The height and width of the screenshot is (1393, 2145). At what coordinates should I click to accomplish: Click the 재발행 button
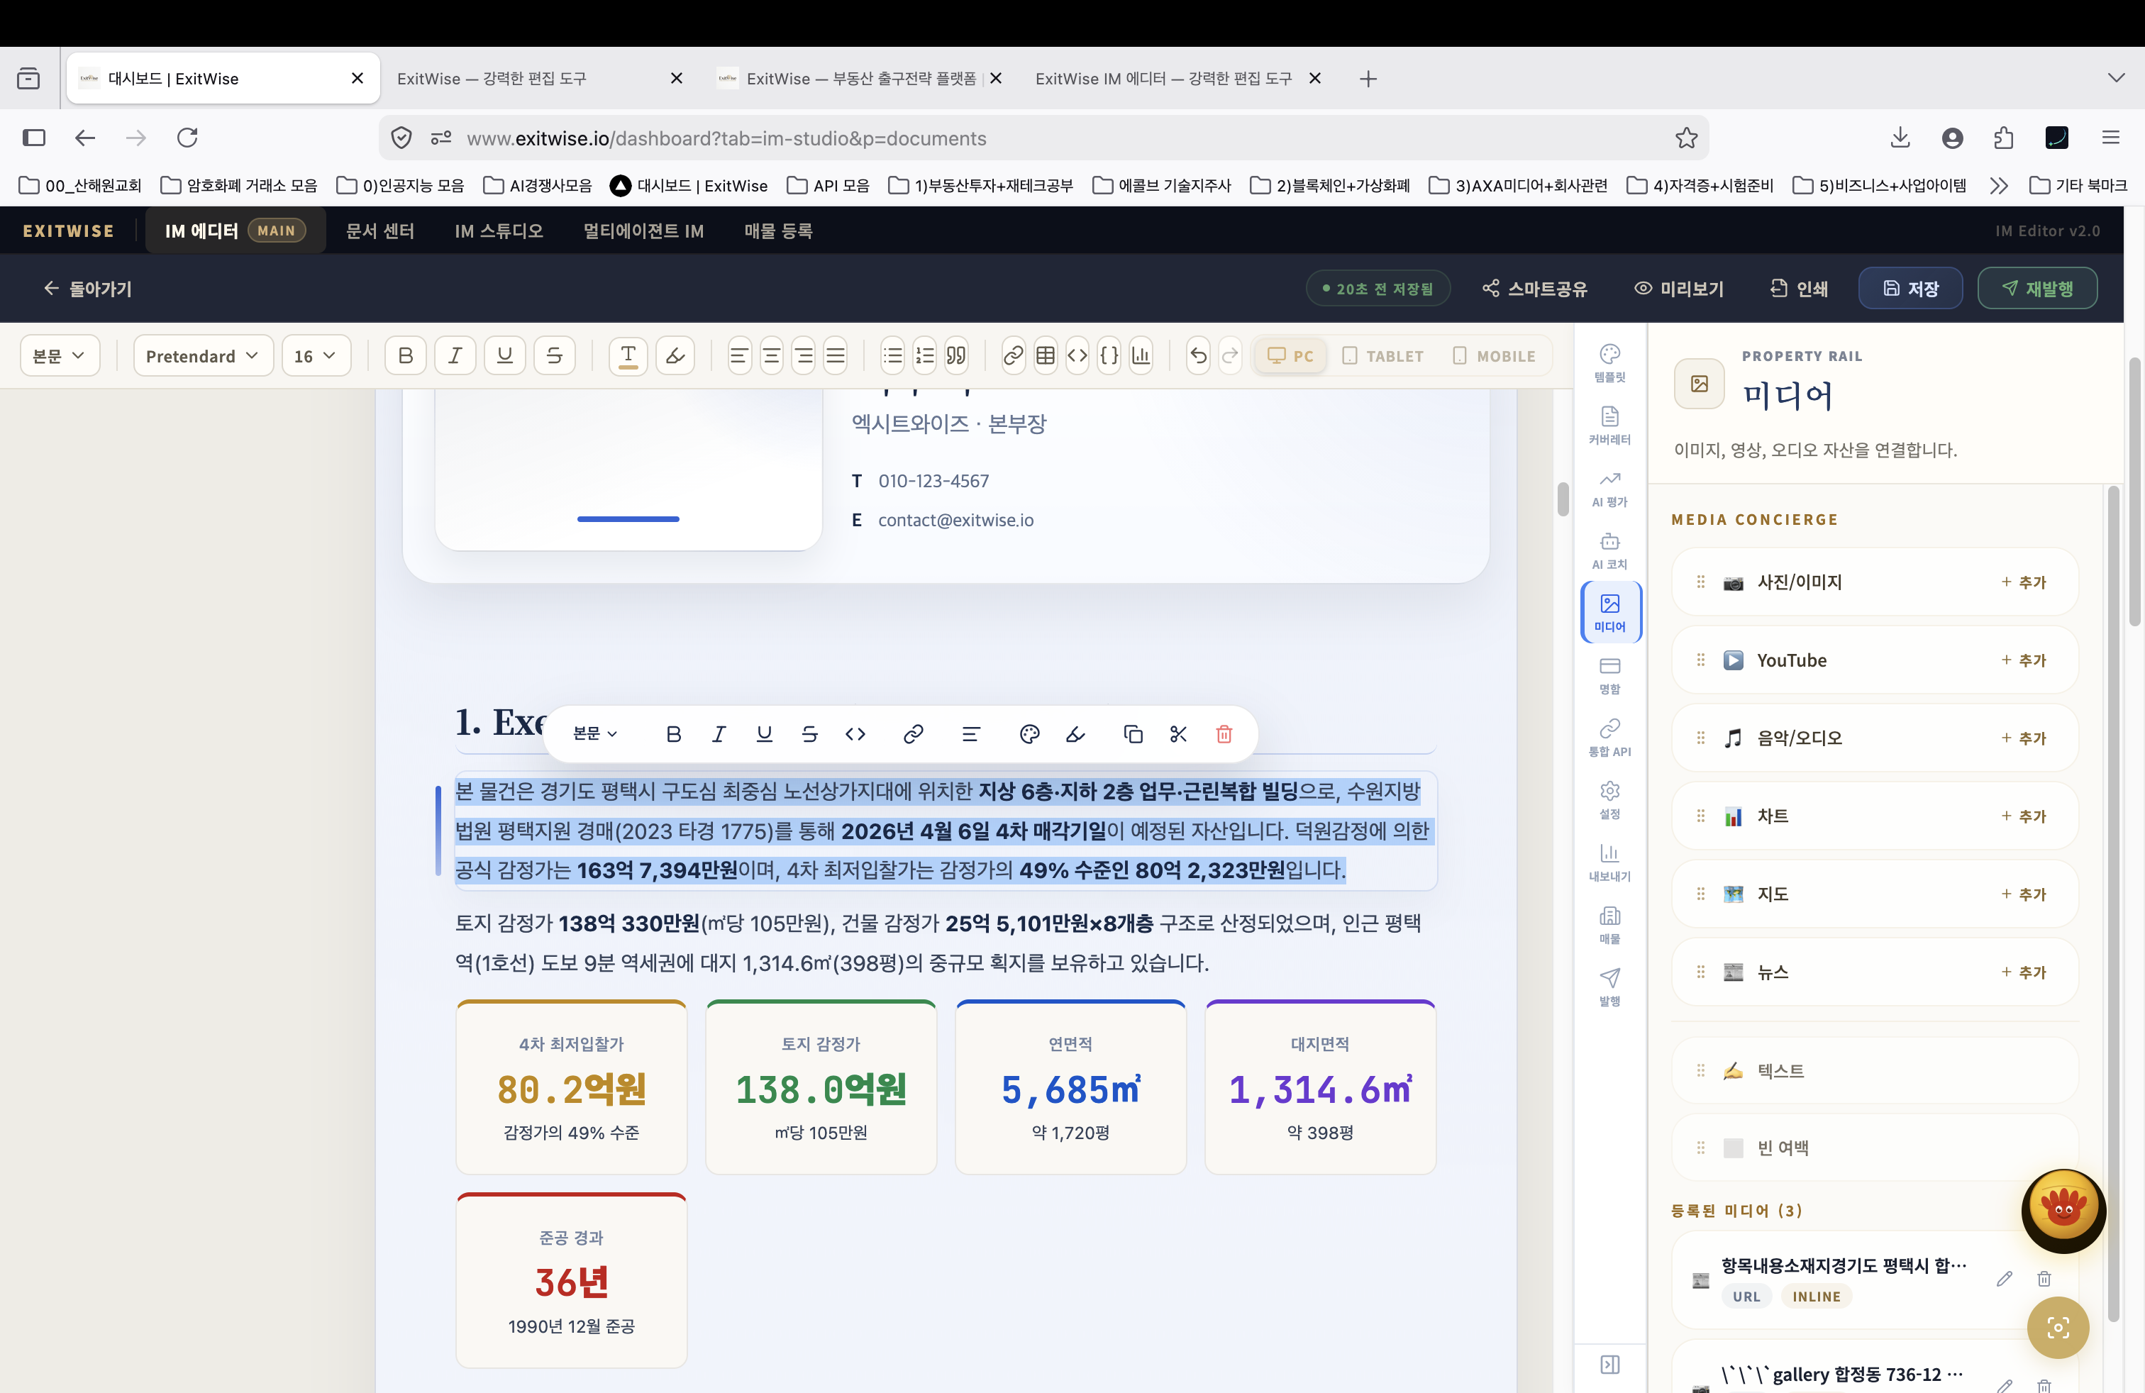(x=2037, y=289)
